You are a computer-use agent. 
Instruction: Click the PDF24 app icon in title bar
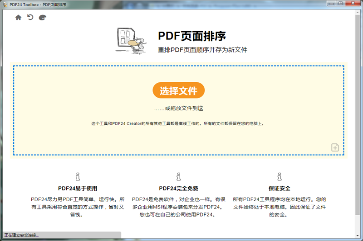[5, 4]
